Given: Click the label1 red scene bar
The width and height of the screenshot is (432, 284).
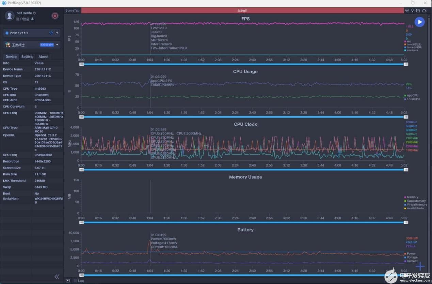Looking at the screenshot, I should [242, 11].
